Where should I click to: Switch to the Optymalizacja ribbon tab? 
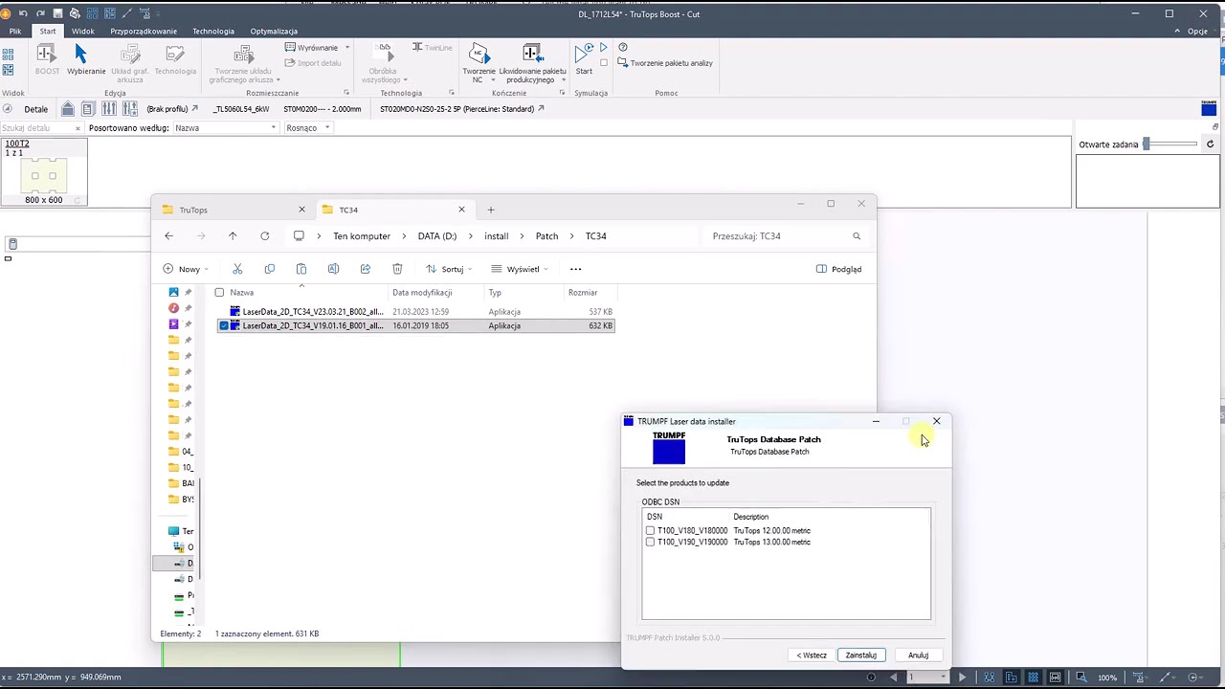pyautogui.click(x=274, y=31)
